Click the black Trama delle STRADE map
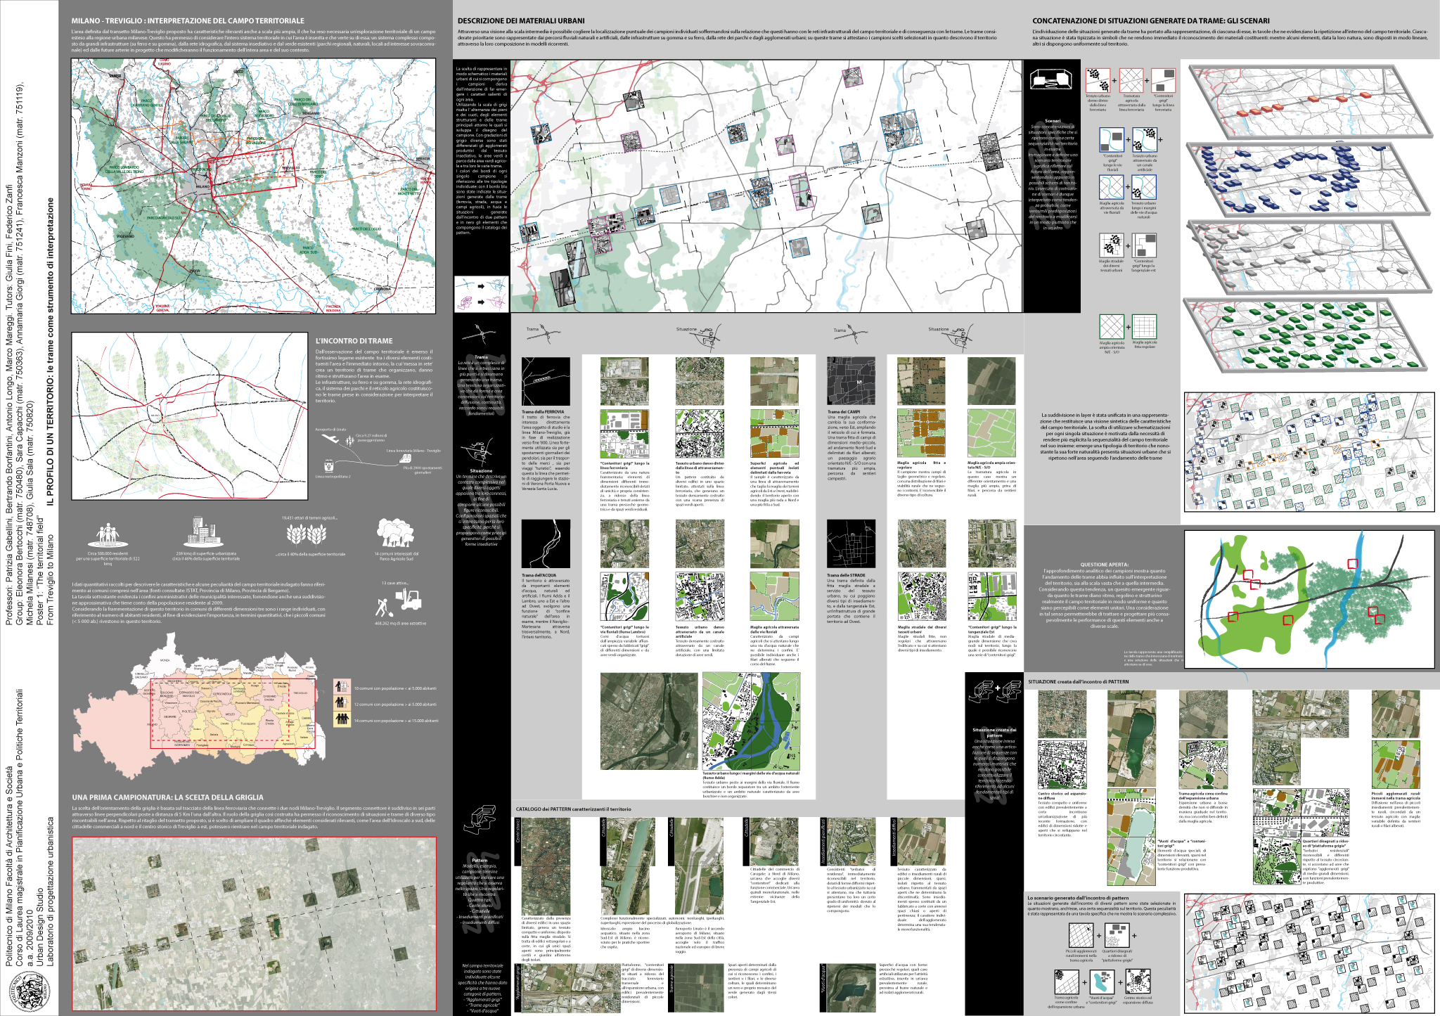 click(851, 544)
